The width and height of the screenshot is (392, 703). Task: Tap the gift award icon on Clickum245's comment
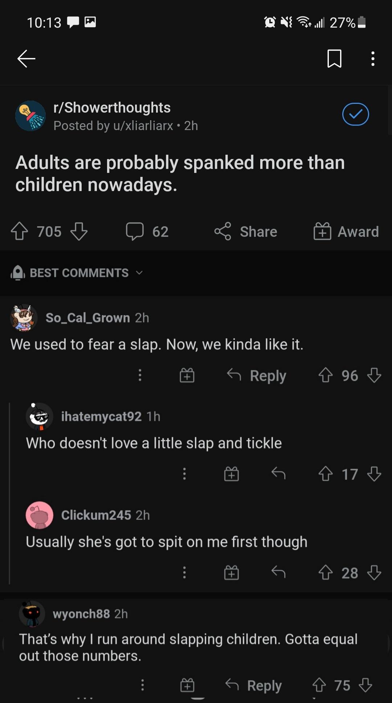(x=232, y=573)
